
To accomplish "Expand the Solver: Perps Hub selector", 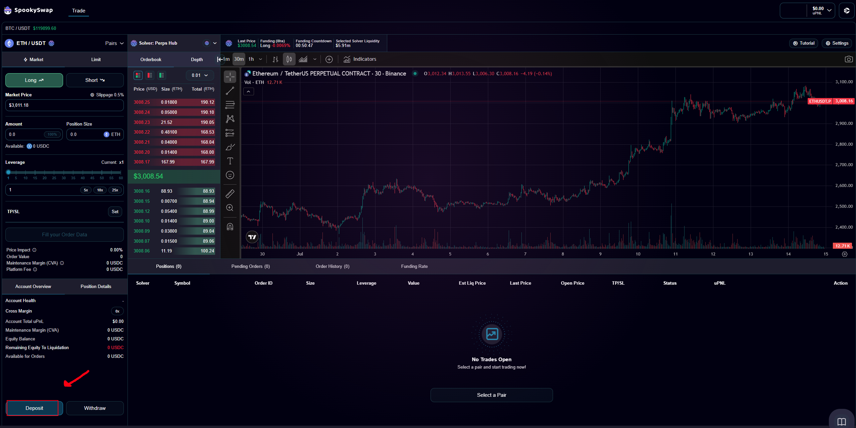I will click(215, 43).
